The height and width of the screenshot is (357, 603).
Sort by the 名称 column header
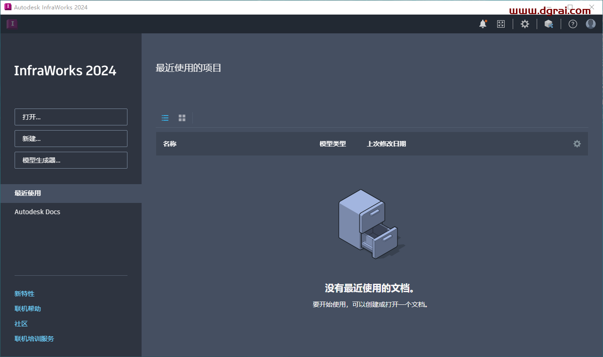[x=170, y=144]
